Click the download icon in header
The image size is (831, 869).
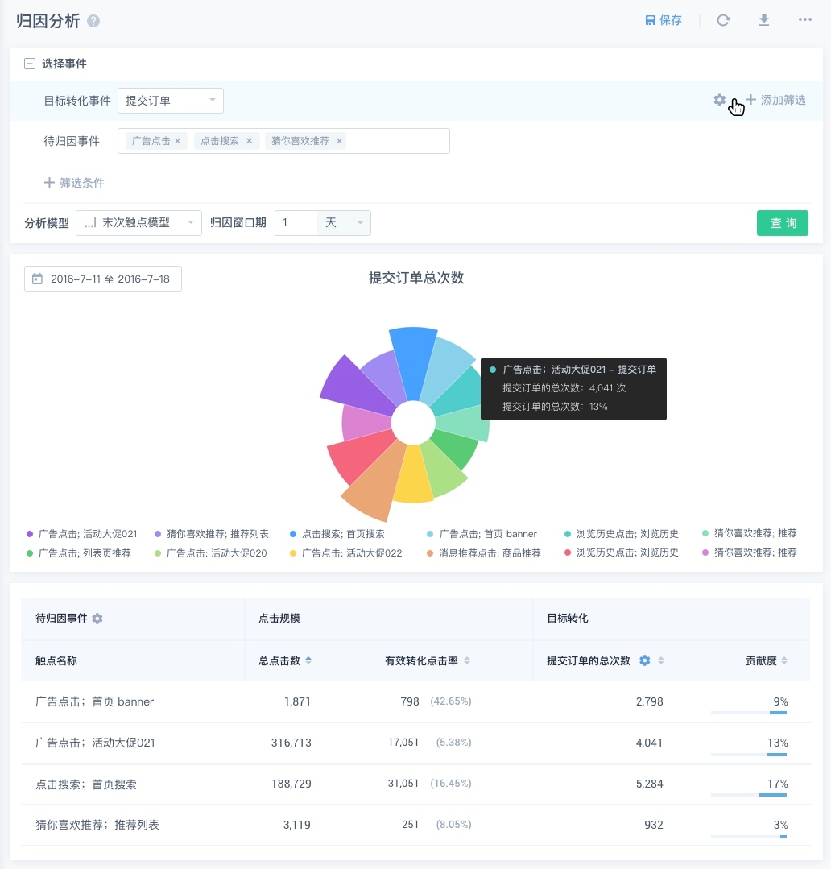pos(764,20)
